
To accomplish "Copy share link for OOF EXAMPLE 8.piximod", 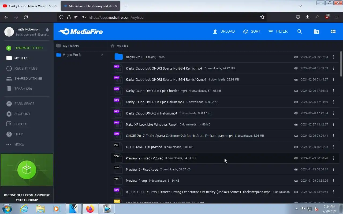I will [x=296, y=147].
